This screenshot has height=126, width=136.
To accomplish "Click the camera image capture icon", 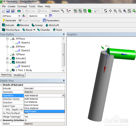I will click(19, 11).
